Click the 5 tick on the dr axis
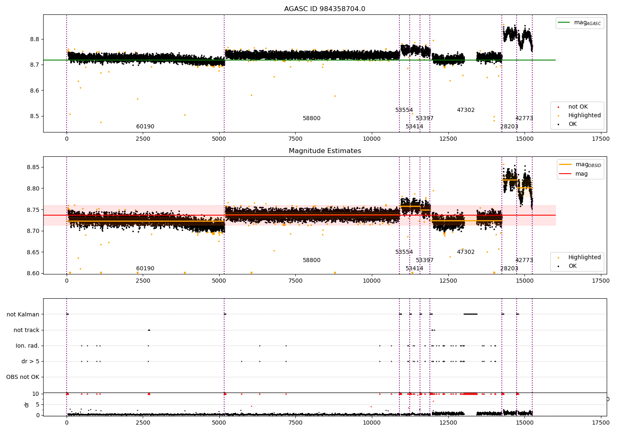 pos(37,404)
